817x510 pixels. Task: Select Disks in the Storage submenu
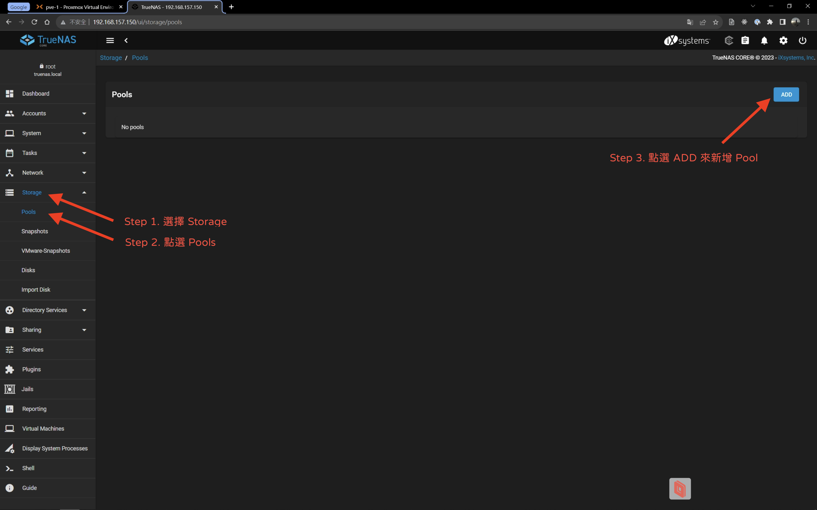point(28,270)
